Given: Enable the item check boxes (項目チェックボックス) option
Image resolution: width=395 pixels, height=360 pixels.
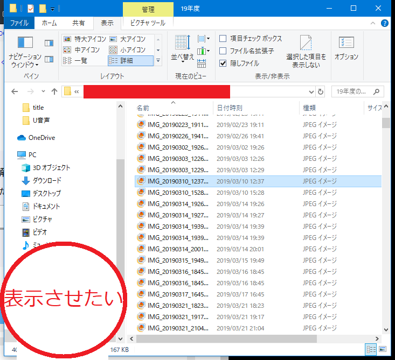Looking at the screenshot, I should pyautogui.click(x=223, y=39).
